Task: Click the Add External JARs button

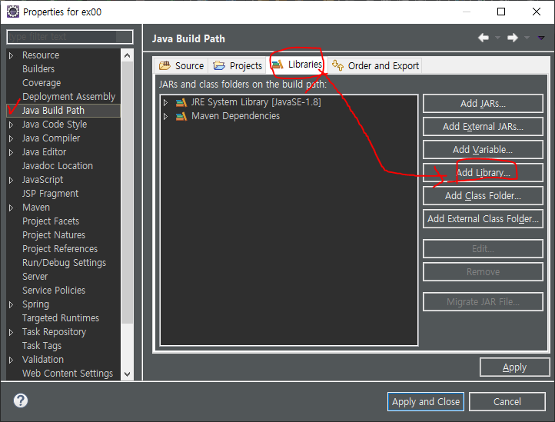Action: coord(483,126)
